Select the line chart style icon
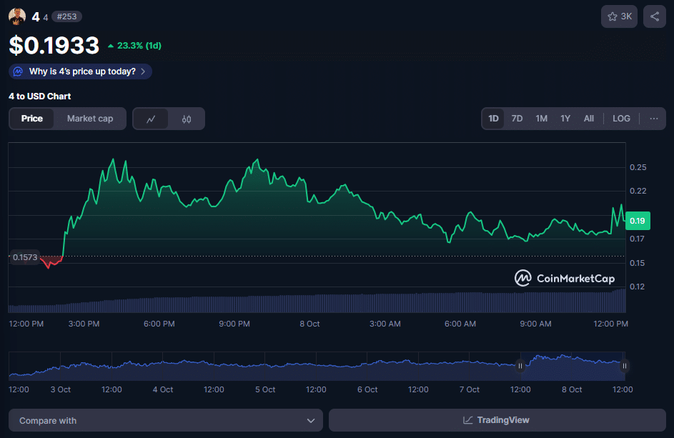The height and width of the screenshot is (438, 674). coord(150,119)
